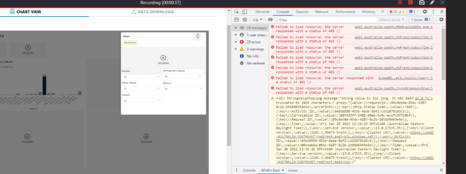Show more DevTools tabs chevron

tap(382, 12)
